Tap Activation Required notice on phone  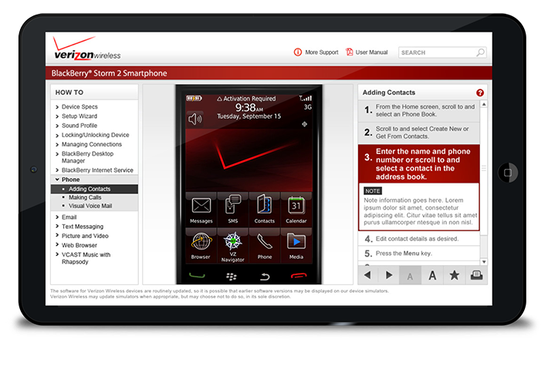(x=246, y=99)
